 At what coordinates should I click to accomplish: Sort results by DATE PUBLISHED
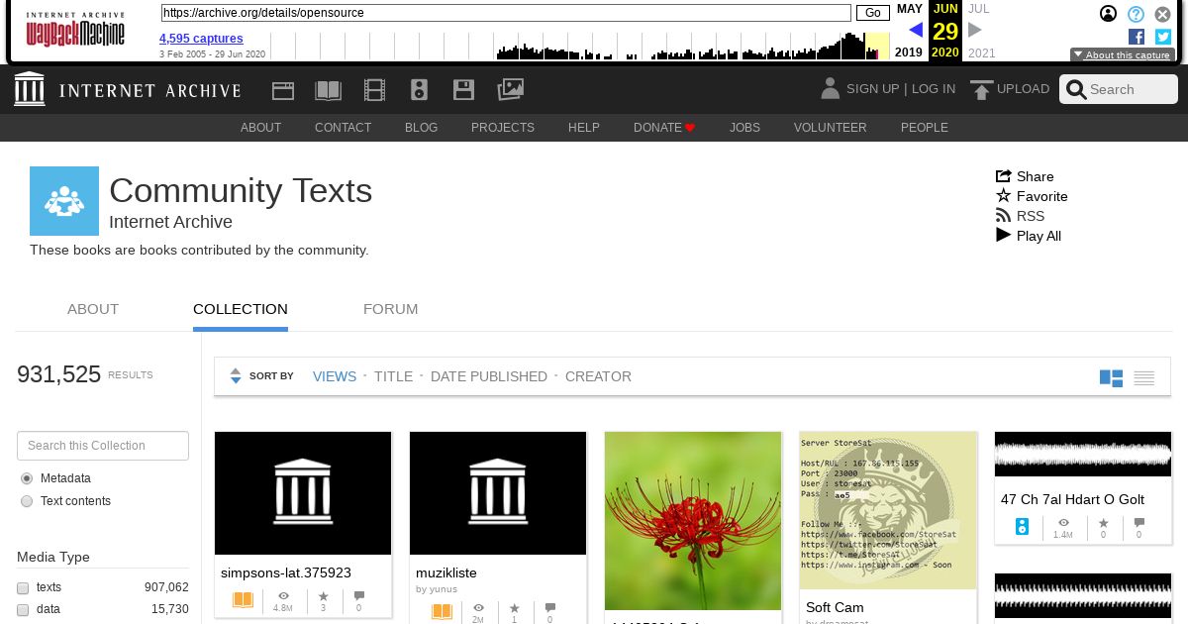489,376
